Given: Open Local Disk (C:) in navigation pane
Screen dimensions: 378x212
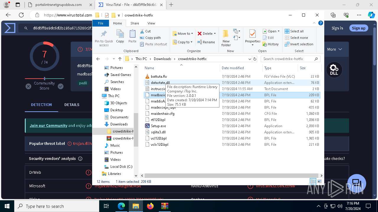Looking at the screenshot, I should (x=118, y=167).
